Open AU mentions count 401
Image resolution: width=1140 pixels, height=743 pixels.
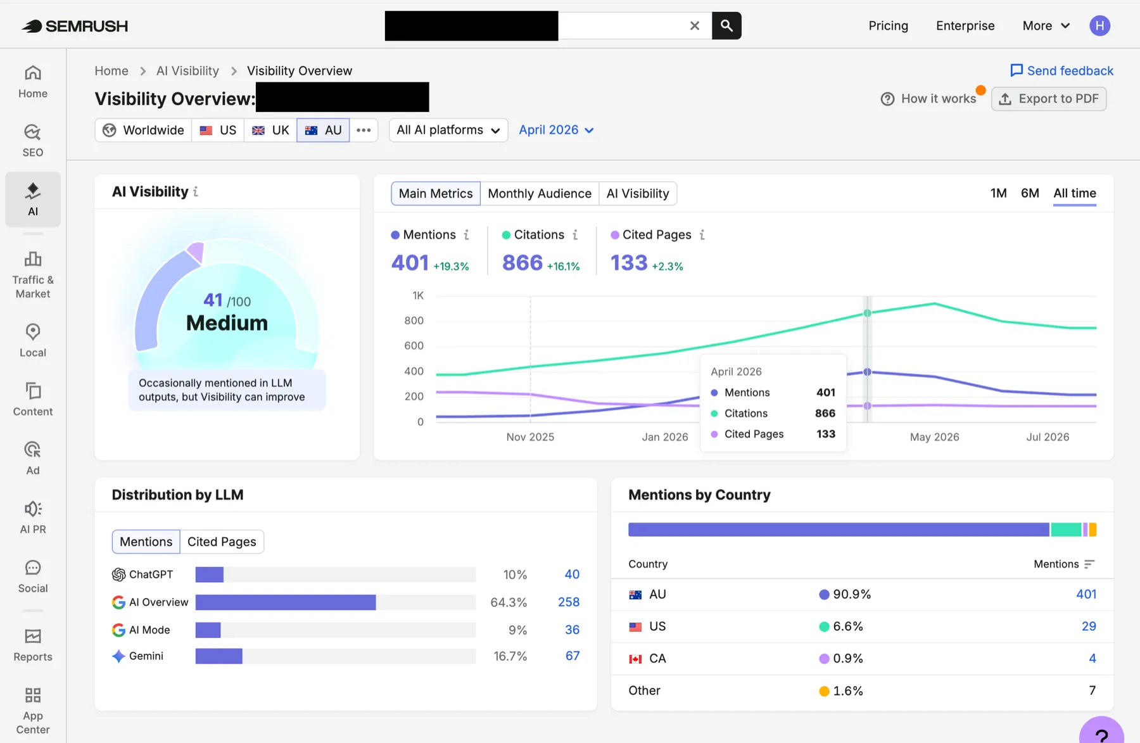coord(1086,594)
